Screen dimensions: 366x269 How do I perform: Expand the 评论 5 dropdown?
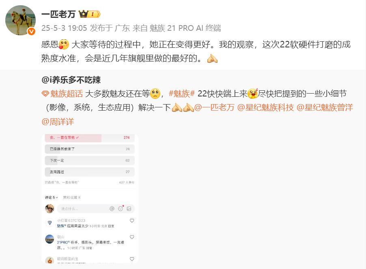click(x=52, y=197)
